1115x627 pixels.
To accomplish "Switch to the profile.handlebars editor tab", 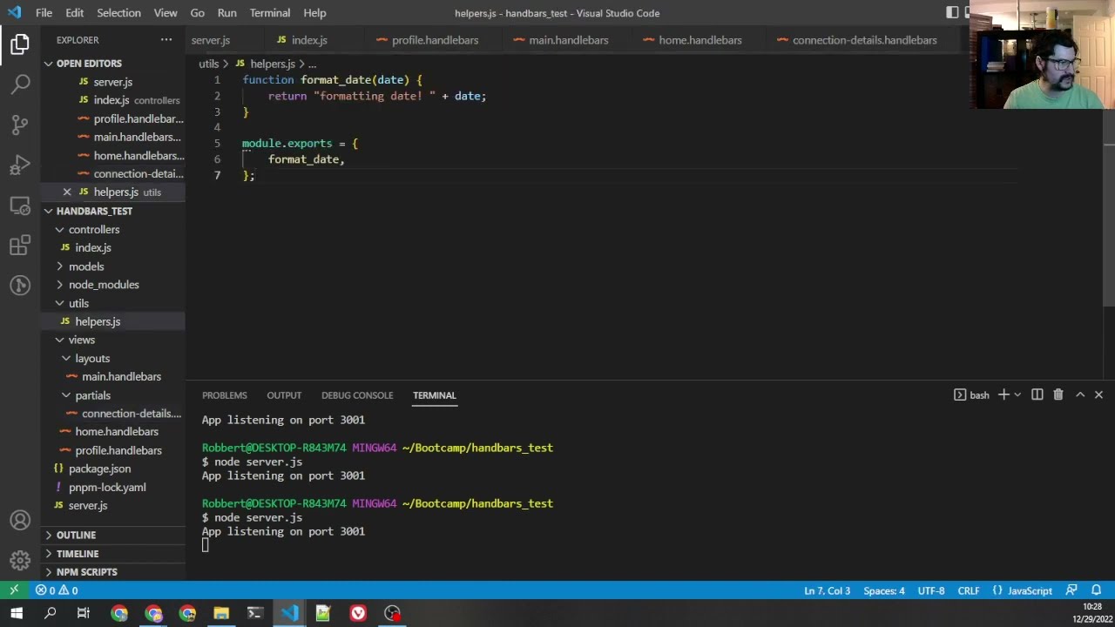I will [x=435, y=40].
